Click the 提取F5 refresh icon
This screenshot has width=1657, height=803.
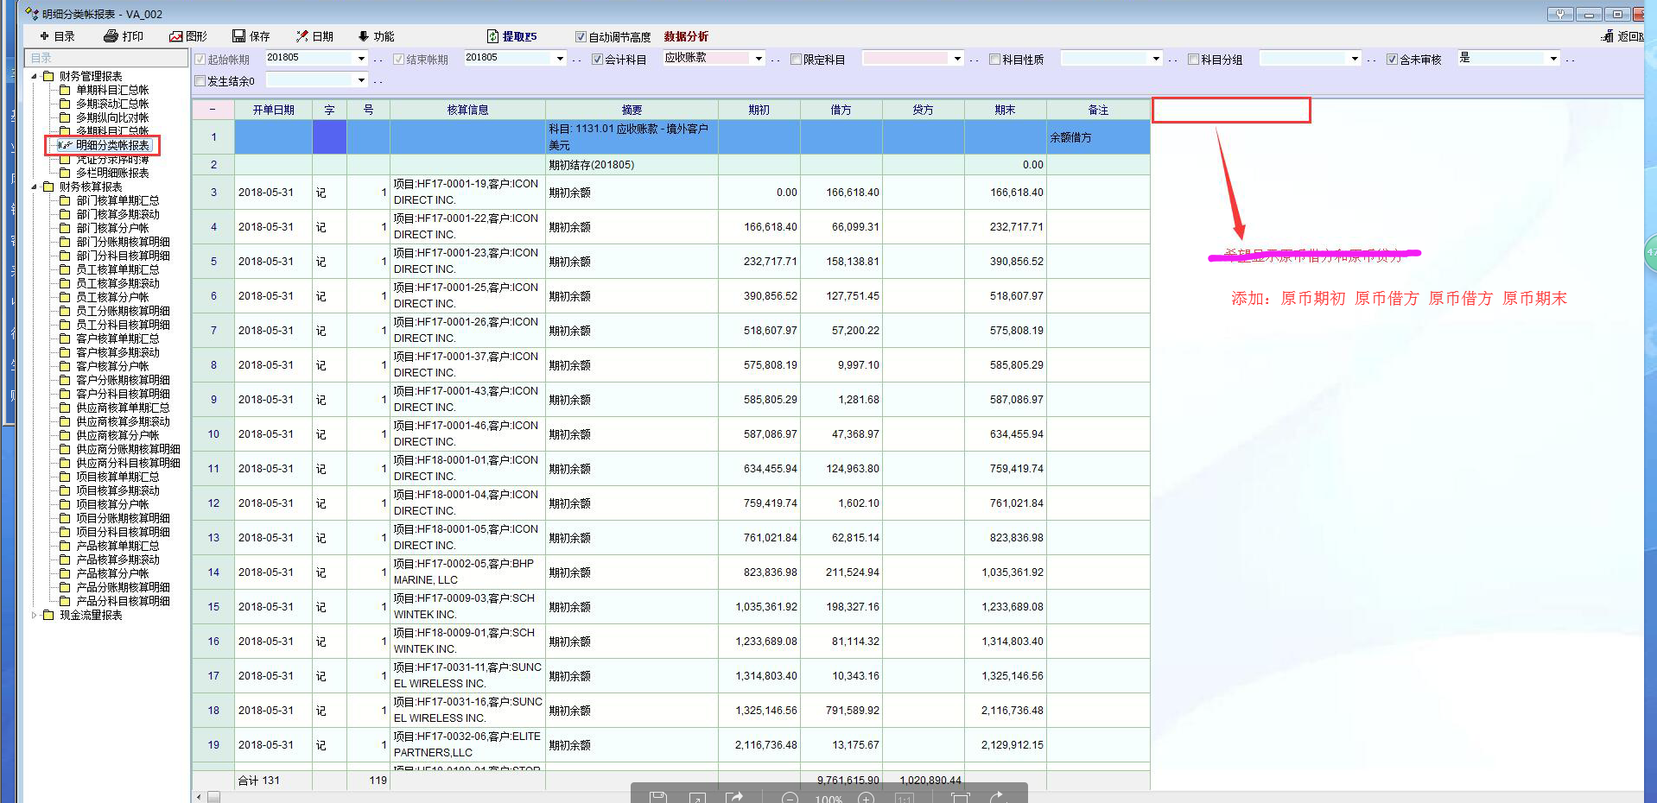492,36
